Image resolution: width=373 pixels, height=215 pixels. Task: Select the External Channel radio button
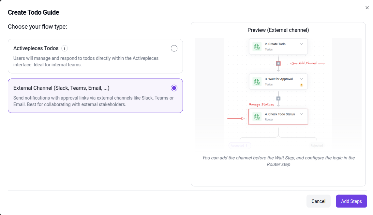[174, 88]
